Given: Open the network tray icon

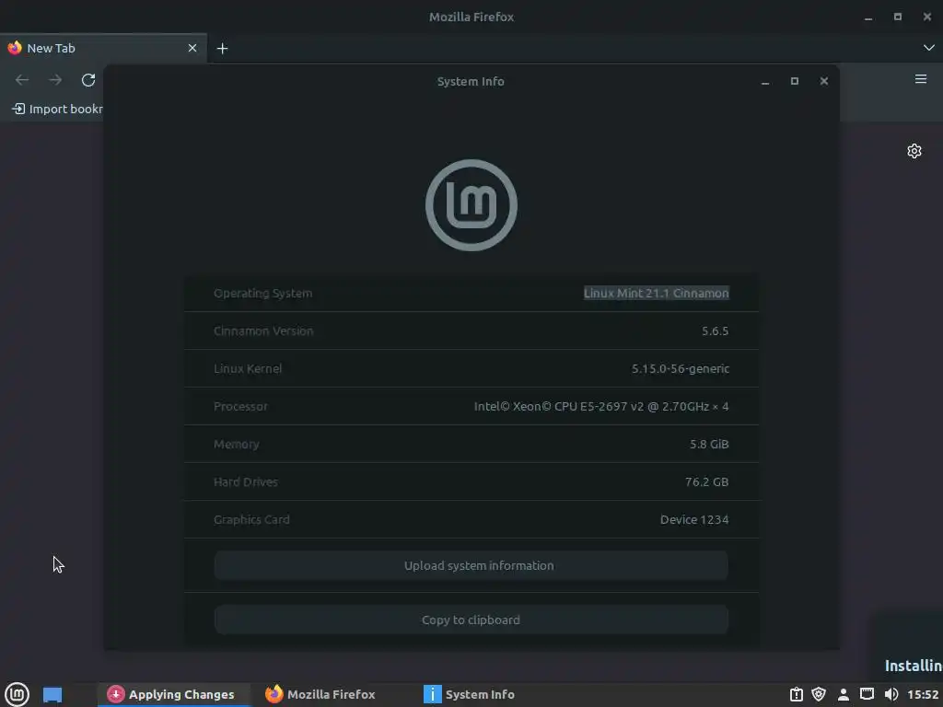Looking at the screenshot, I should (867, 694).
